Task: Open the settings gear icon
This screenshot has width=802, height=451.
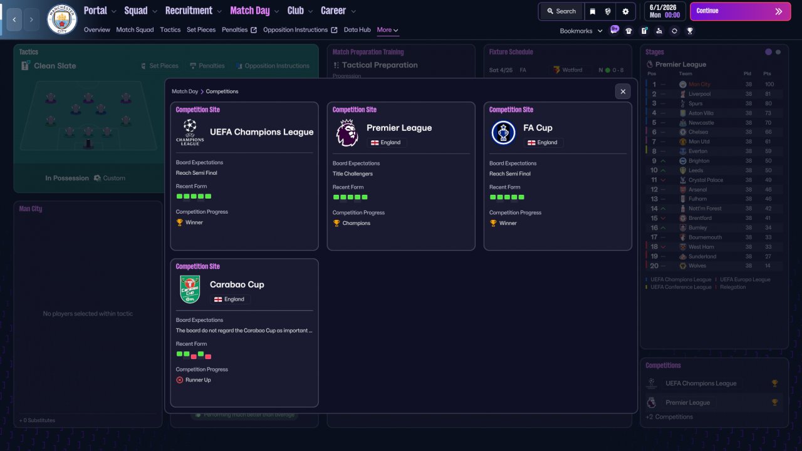Action: click(625, 11)
